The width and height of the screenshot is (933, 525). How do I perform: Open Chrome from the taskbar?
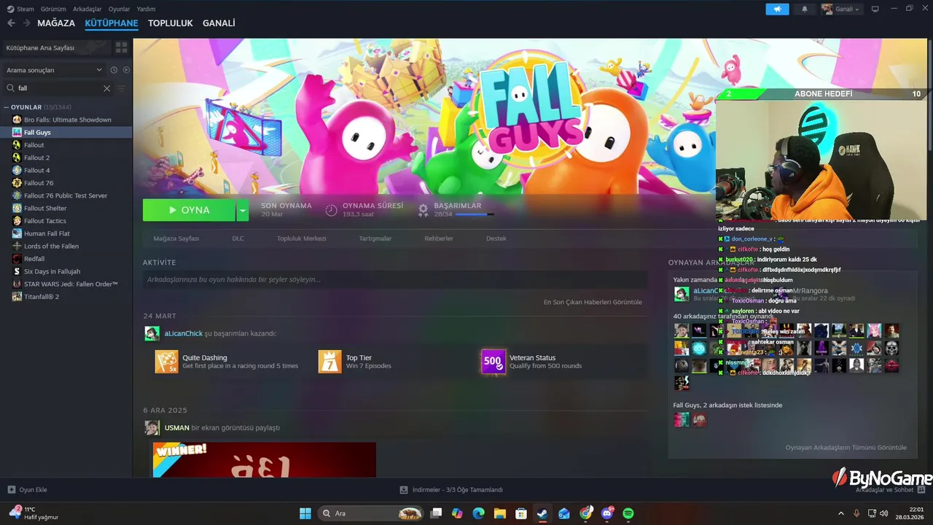(585, 513)
